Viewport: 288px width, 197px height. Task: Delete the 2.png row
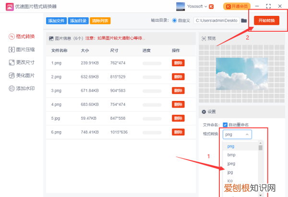point(178,77)
